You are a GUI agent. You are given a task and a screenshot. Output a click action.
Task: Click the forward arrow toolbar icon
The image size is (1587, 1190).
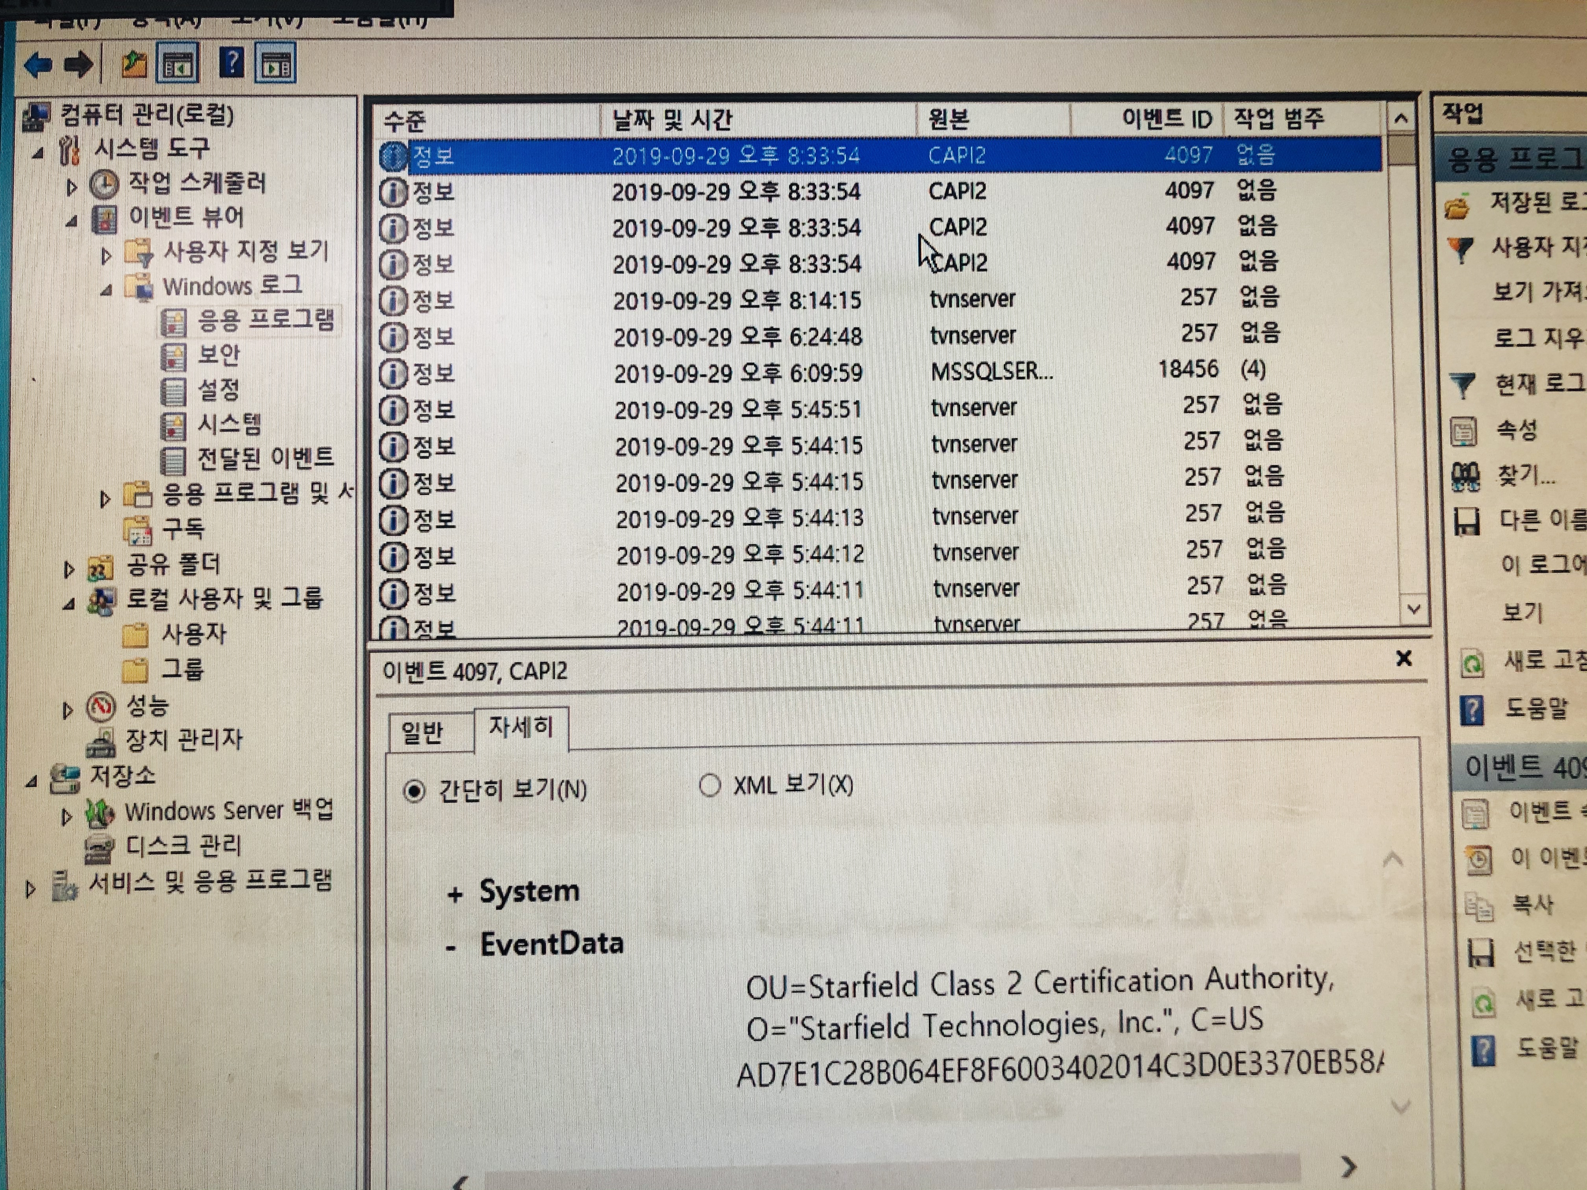(x=79, y=65)
